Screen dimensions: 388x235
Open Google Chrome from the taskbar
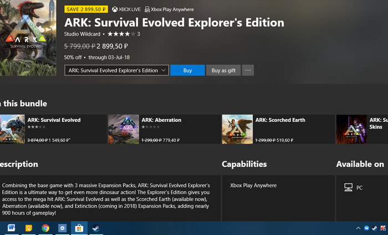(x=45, y=228)
